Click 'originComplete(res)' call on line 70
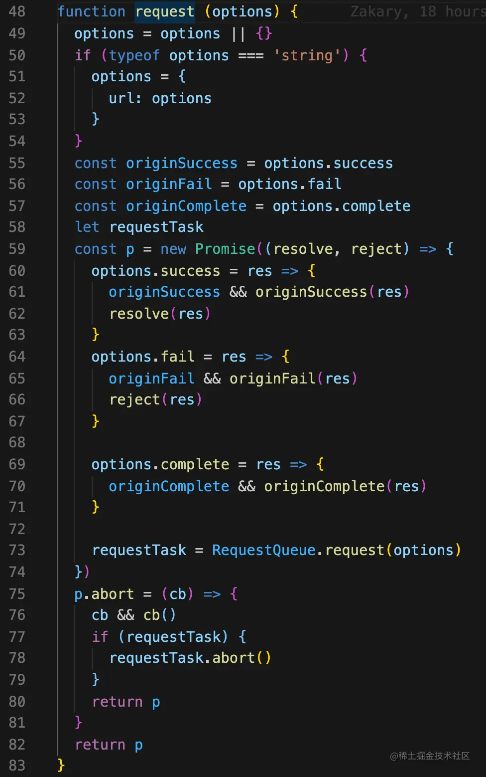The height and width of the screenshot is (777, 486). point(346,486)
